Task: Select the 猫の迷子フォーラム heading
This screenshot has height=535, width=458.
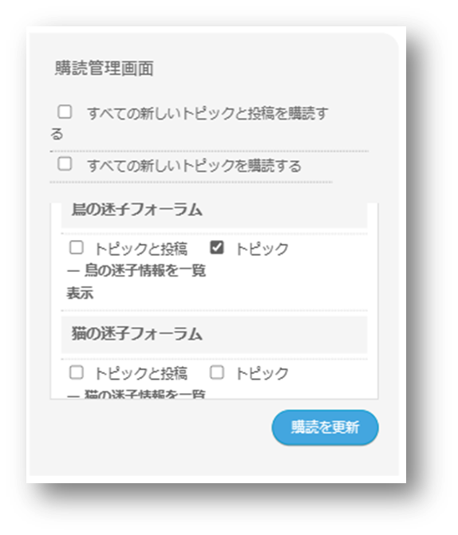Action: click(137, 334)
